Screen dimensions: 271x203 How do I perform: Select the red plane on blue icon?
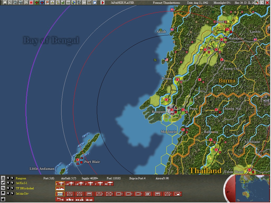[42, 3]
